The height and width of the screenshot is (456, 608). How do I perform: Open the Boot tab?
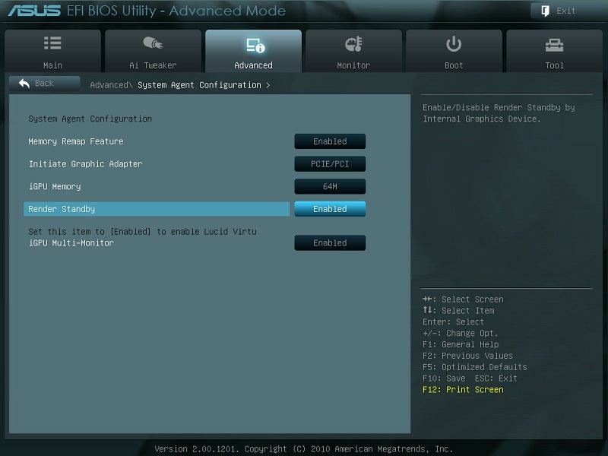(x=454, y=51)
